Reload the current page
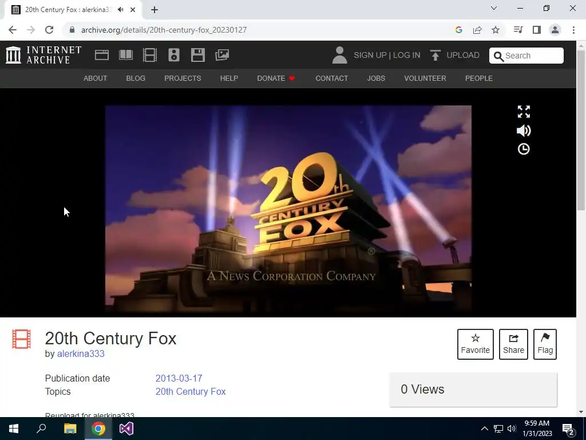 click(49, 30)
